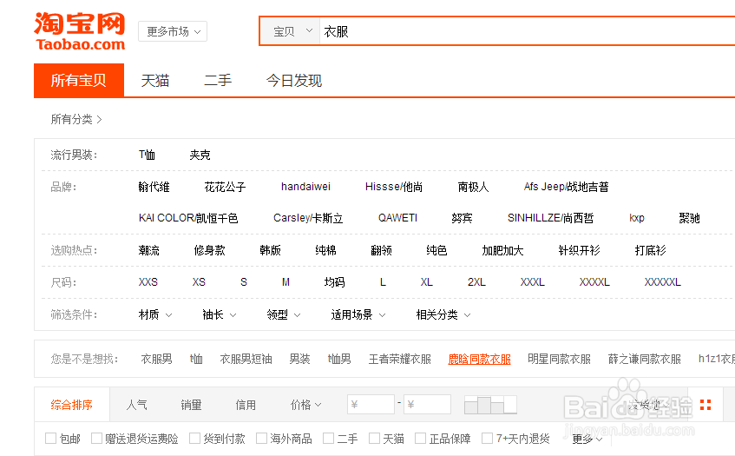Click the minimum price field

click(371, 405)
